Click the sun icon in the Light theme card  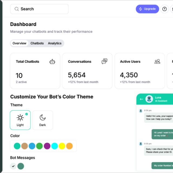pos(20,118)
